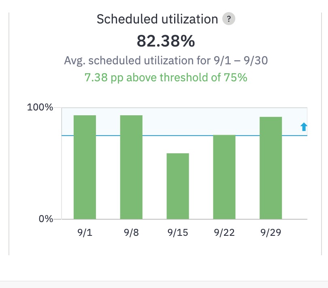Select the 9/22 green bar
Screen dimensions: 328x288
click(x=224, y=177)
